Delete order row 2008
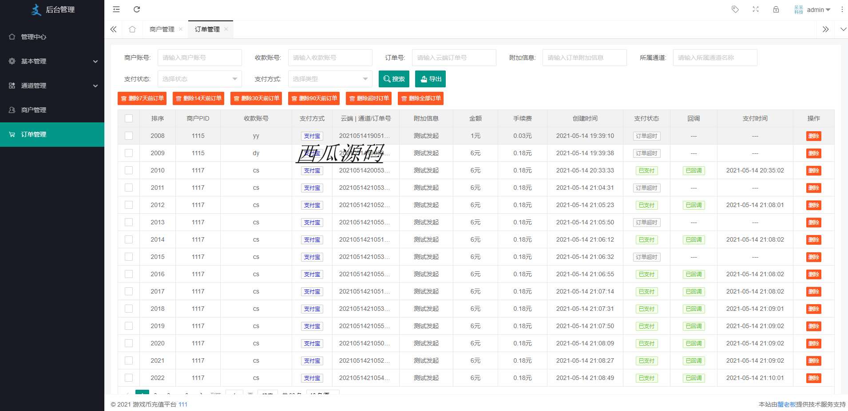This screenshot has height=411, width=848. pyautogui.click(x=813, y=136)
